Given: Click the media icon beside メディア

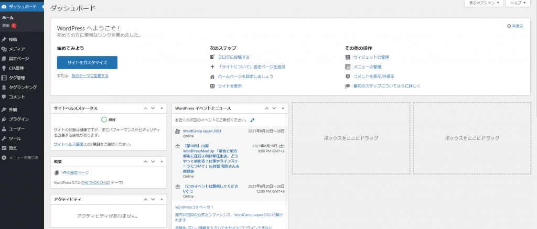Looking at the screenshot, I should click(4, 49).
